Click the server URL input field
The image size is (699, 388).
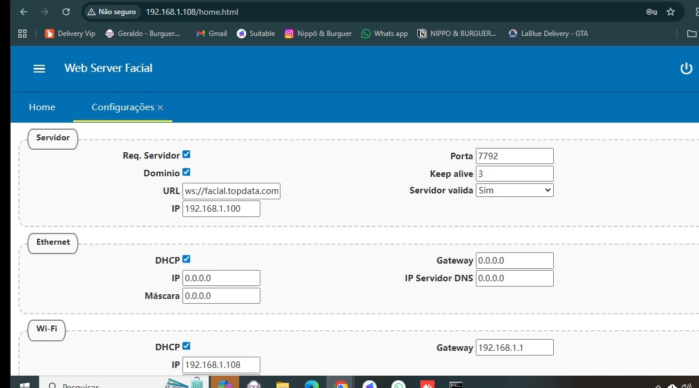(x=231, y=191)
